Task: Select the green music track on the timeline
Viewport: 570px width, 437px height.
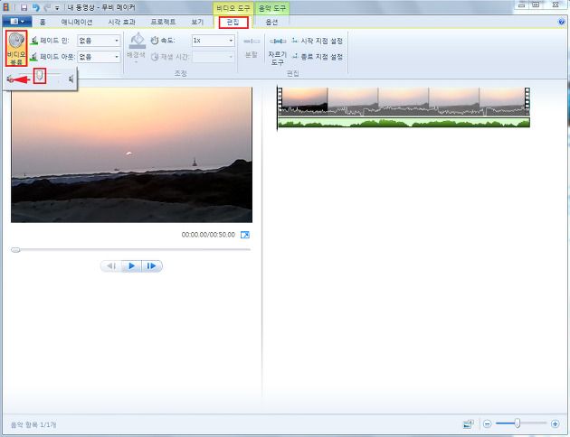Action: click(404, 123)
